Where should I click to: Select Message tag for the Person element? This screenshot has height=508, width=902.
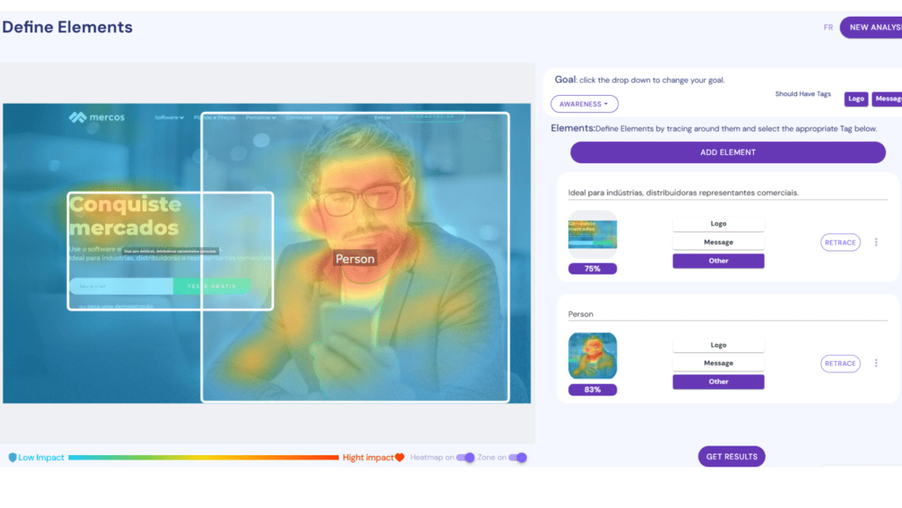pos(718,363)
